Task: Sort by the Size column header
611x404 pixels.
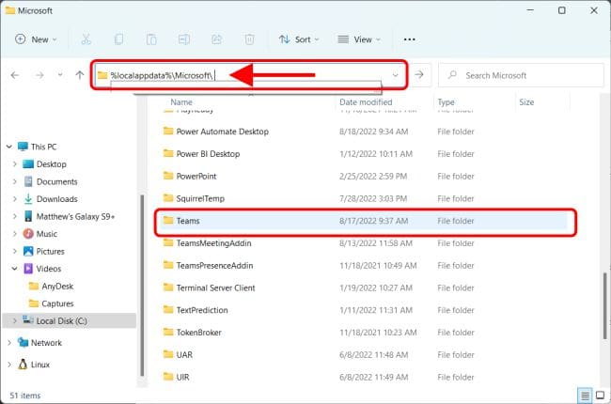Action: [526, 102]
